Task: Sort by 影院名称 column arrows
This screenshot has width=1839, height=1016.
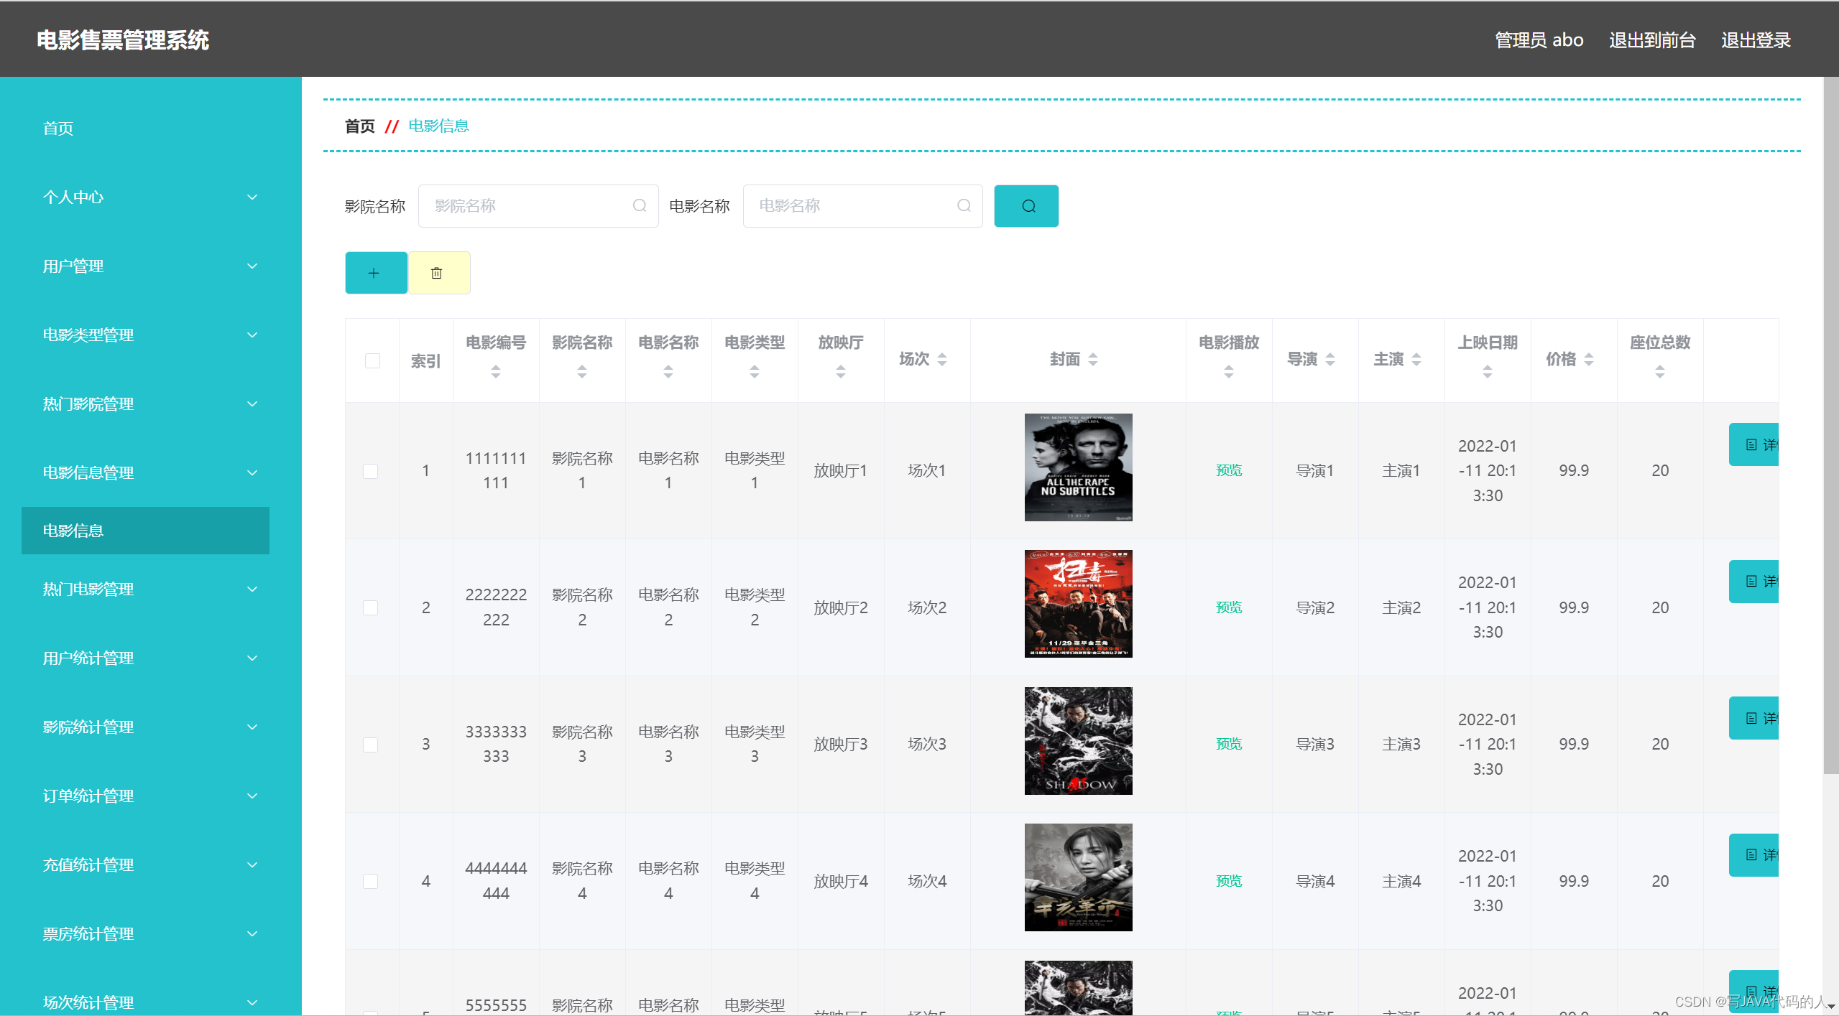Action: [x=582, y=371]
